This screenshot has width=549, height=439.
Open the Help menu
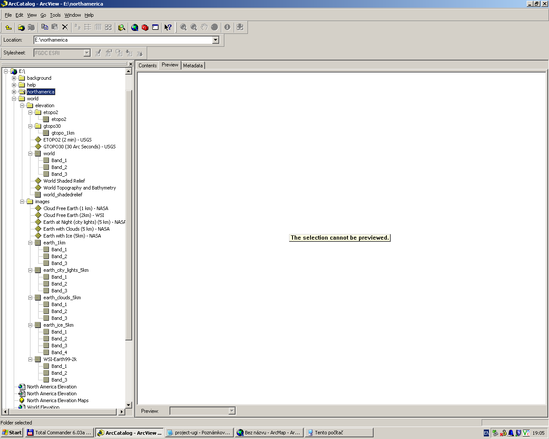tap(89, 15)
